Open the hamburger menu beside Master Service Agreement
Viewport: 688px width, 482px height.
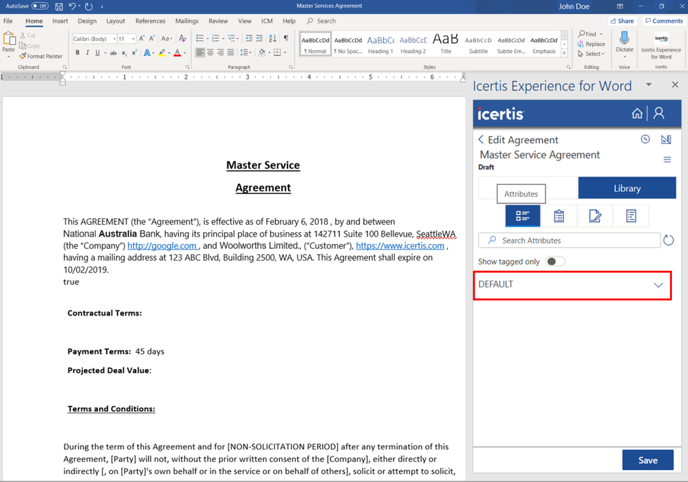point(667,160)
